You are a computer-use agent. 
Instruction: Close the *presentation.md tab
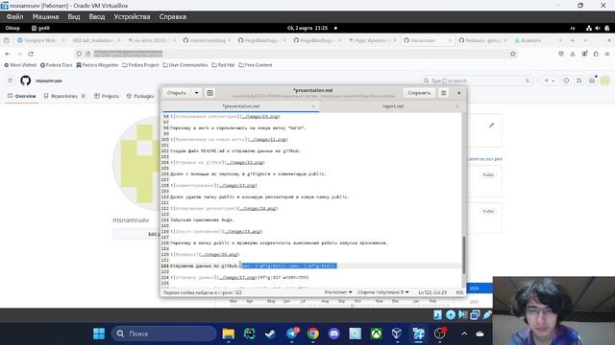(313, 106)
